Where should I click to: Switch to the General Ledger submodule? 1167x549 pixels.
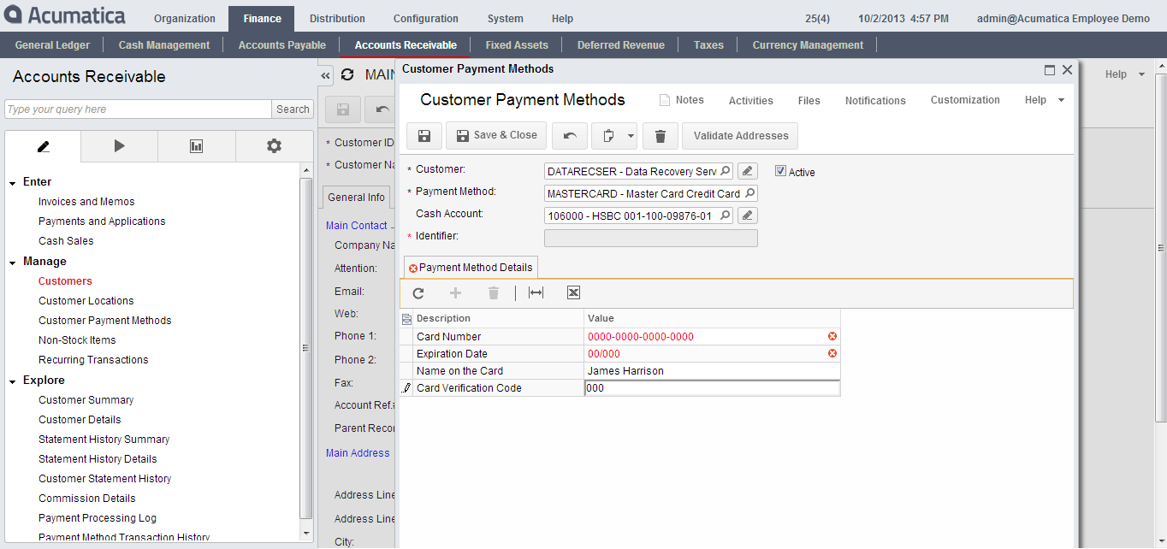[x=51, y=45]
